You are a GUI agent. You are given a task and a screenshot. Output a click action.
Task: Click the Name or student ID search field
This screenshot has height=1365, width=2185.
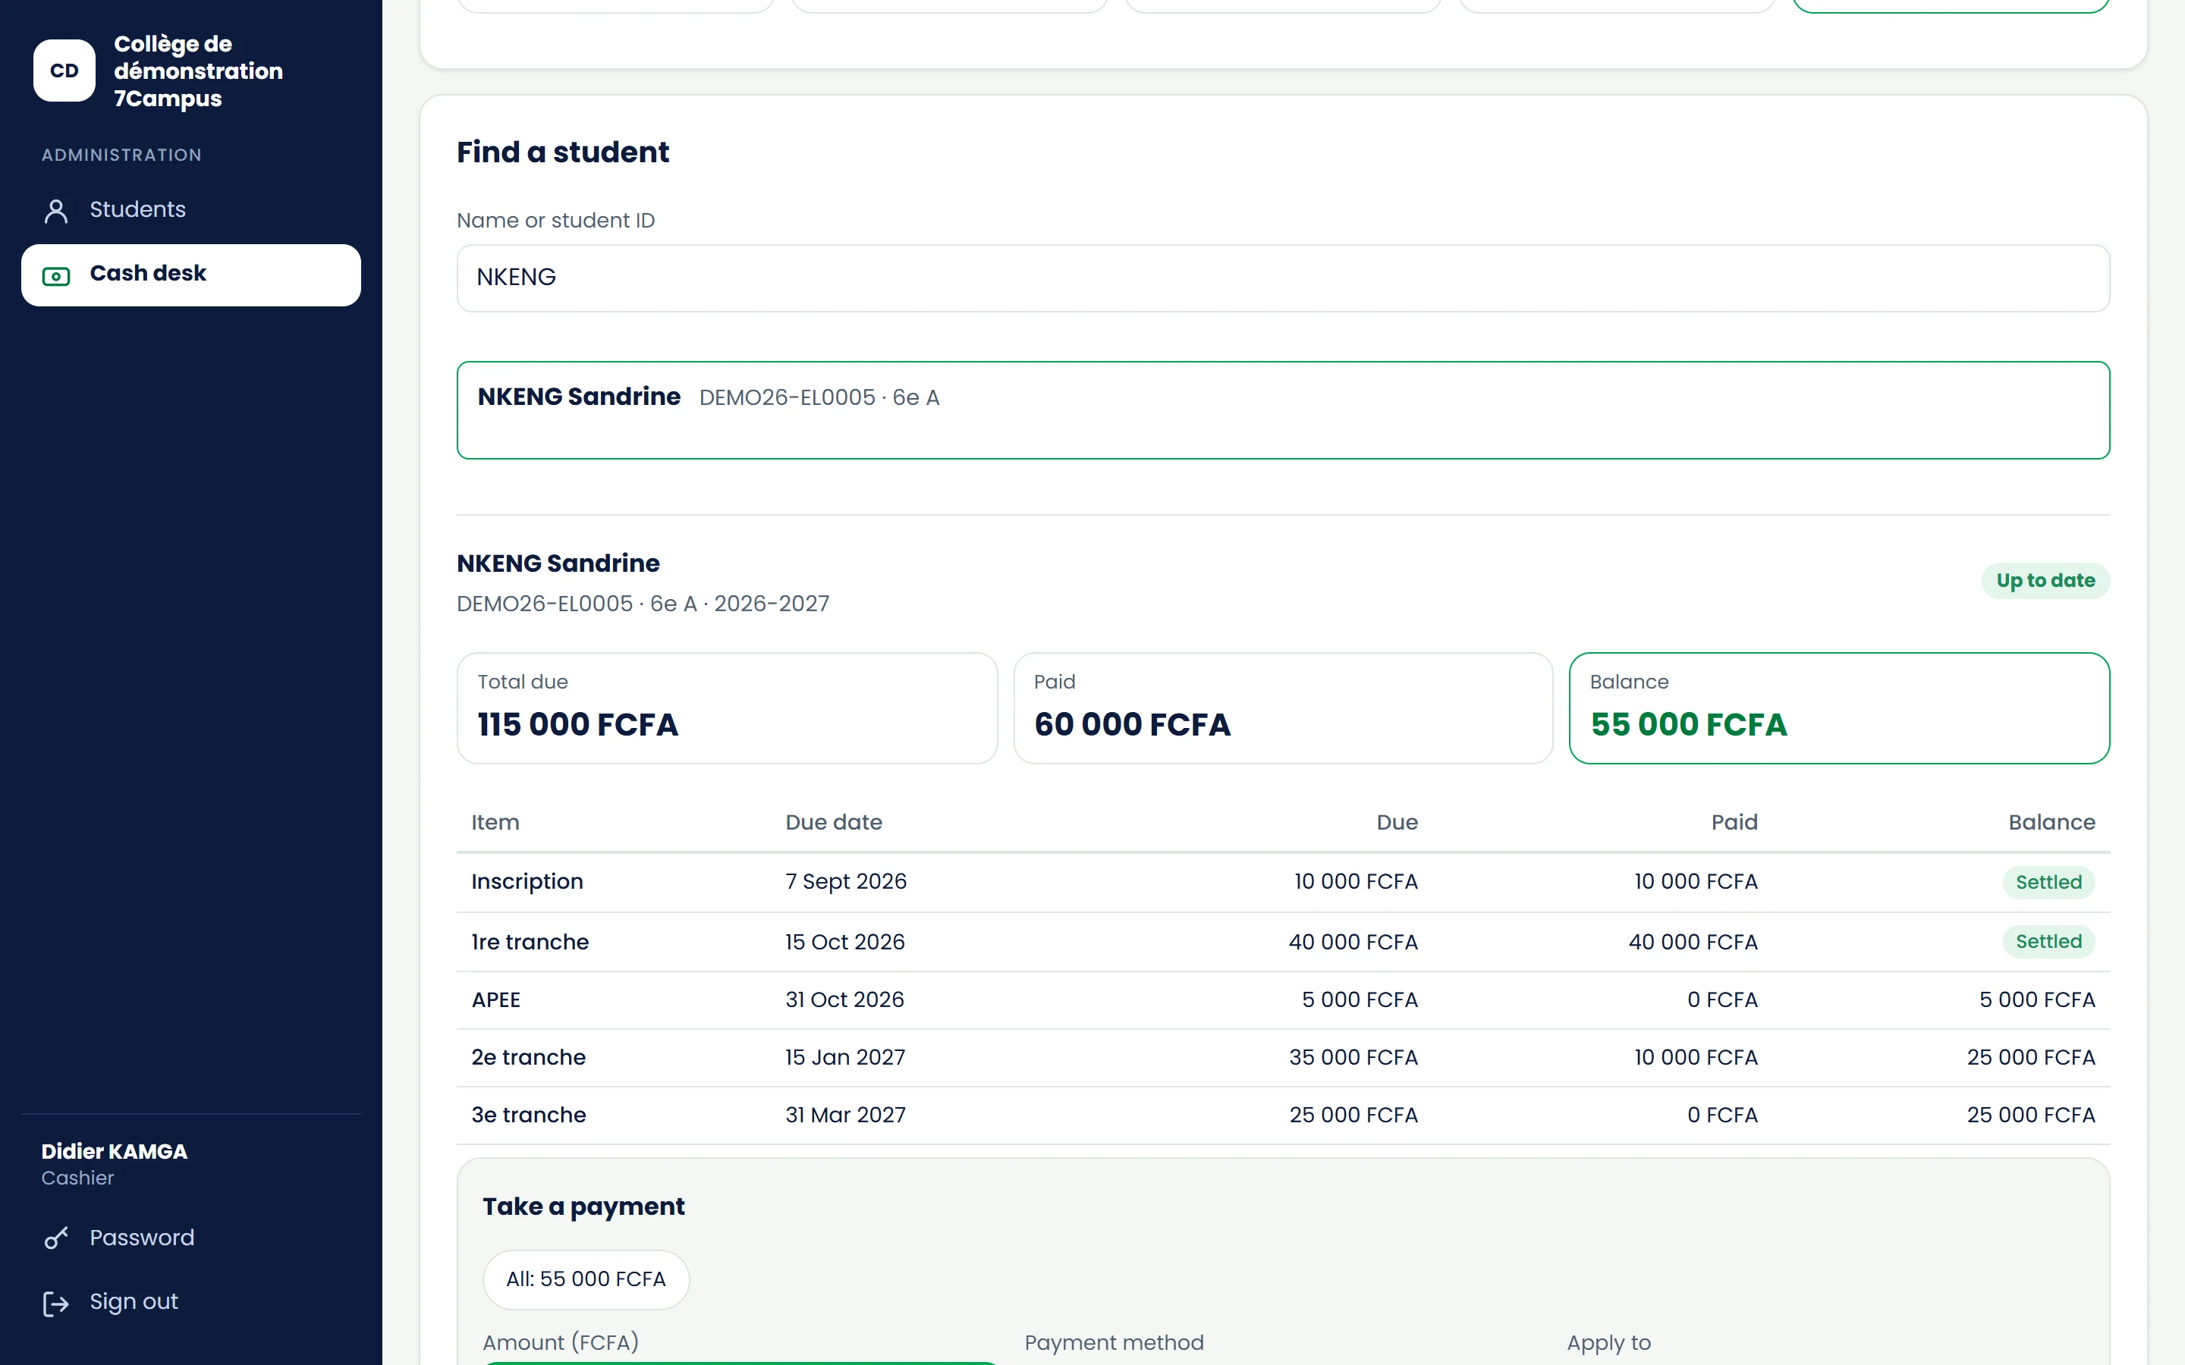coord(1283,278)
